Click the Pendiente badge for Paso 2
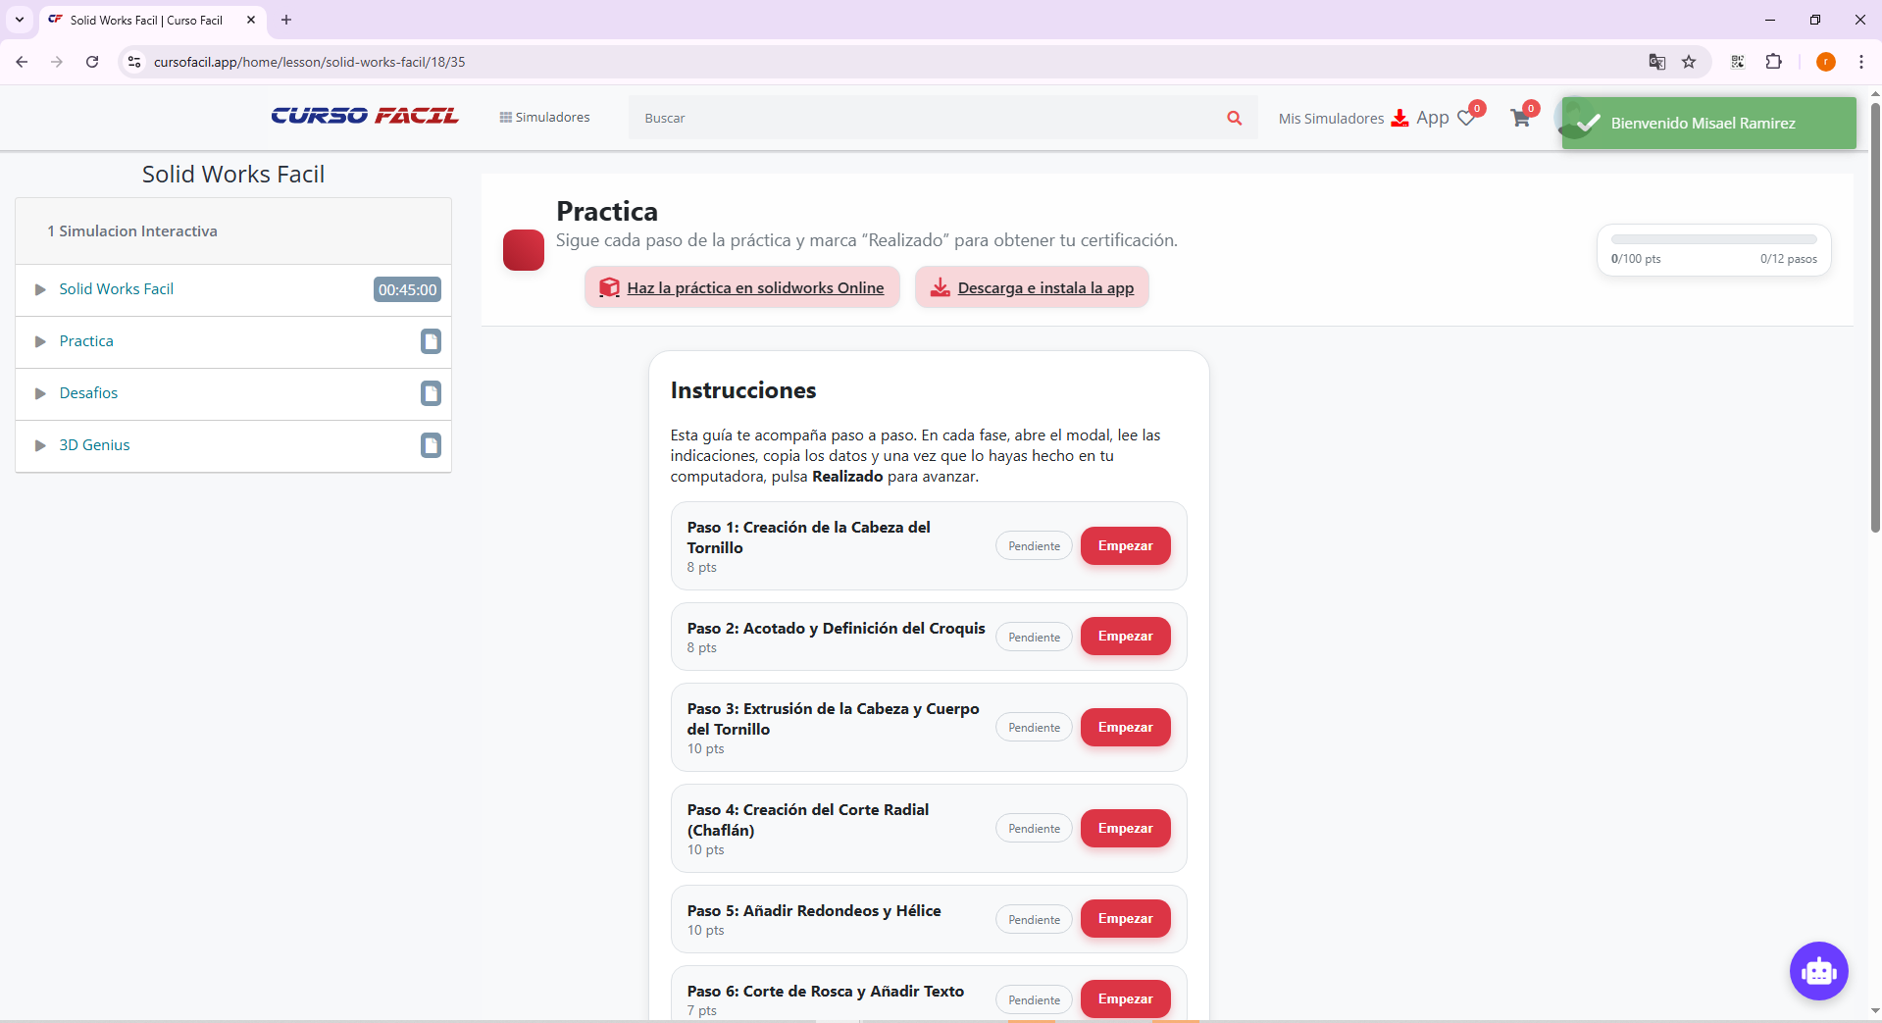Image resolution: width=1882 pixels, height=1023 pixels. tap(1034, 638)
